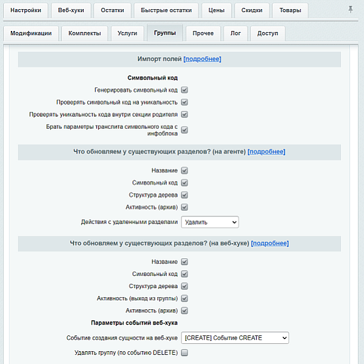Screen dimensions: 364x364
Task: Open 'подробнее' link in the agent section header
Action: [x=266, y=151]
